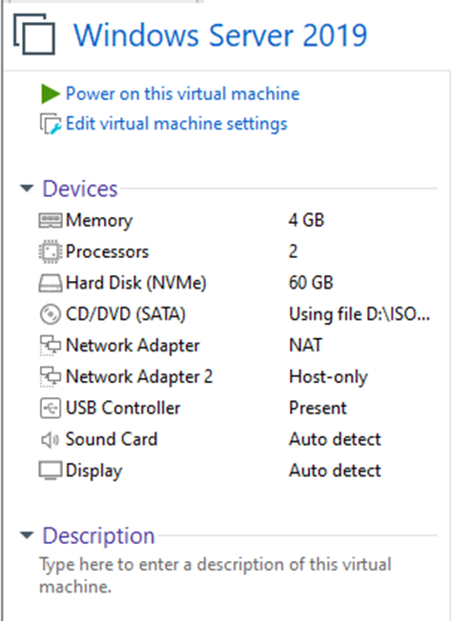The height and width of the screenshot is (621, 451).
Task: Select the USB Controller icon
Action: point(51,409)
